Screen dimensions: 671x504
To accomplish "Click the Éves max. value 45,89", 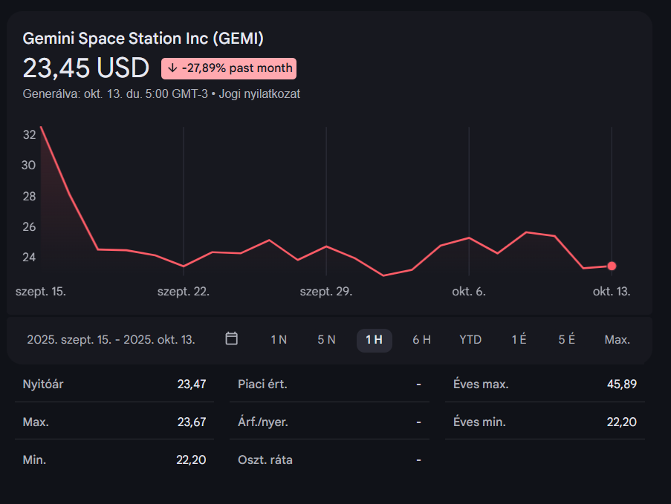I will pos(621,384).
